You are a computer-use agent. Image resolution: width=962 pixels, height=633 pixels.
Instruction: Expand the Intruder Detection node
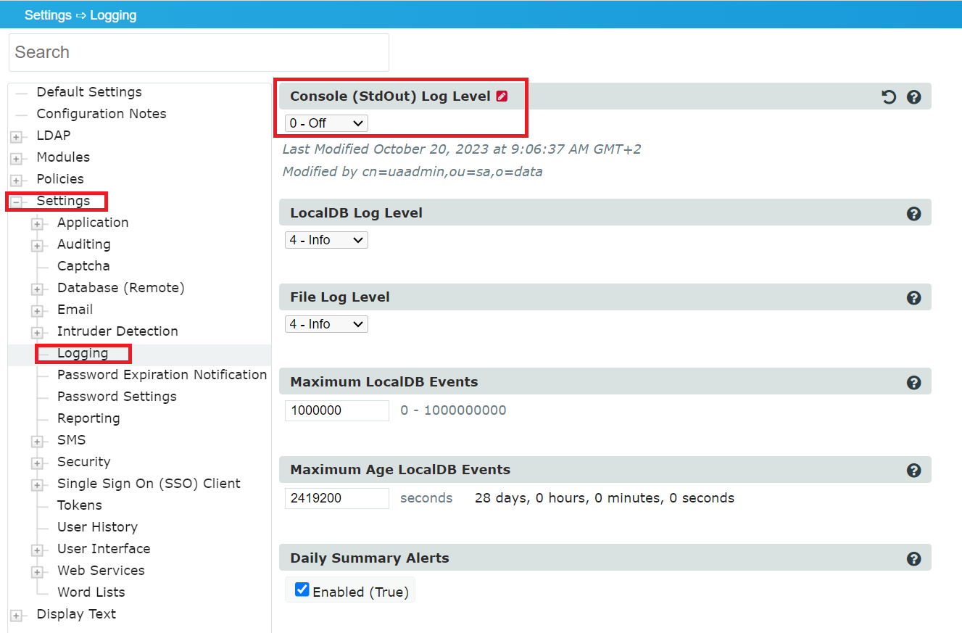(x=37, y=333)
